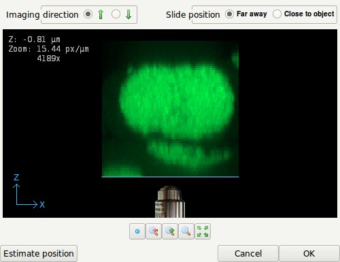Viewport: 340px width, 262px height.
Task: Select the upward imaging direction radio button
Action: (88, 14)
